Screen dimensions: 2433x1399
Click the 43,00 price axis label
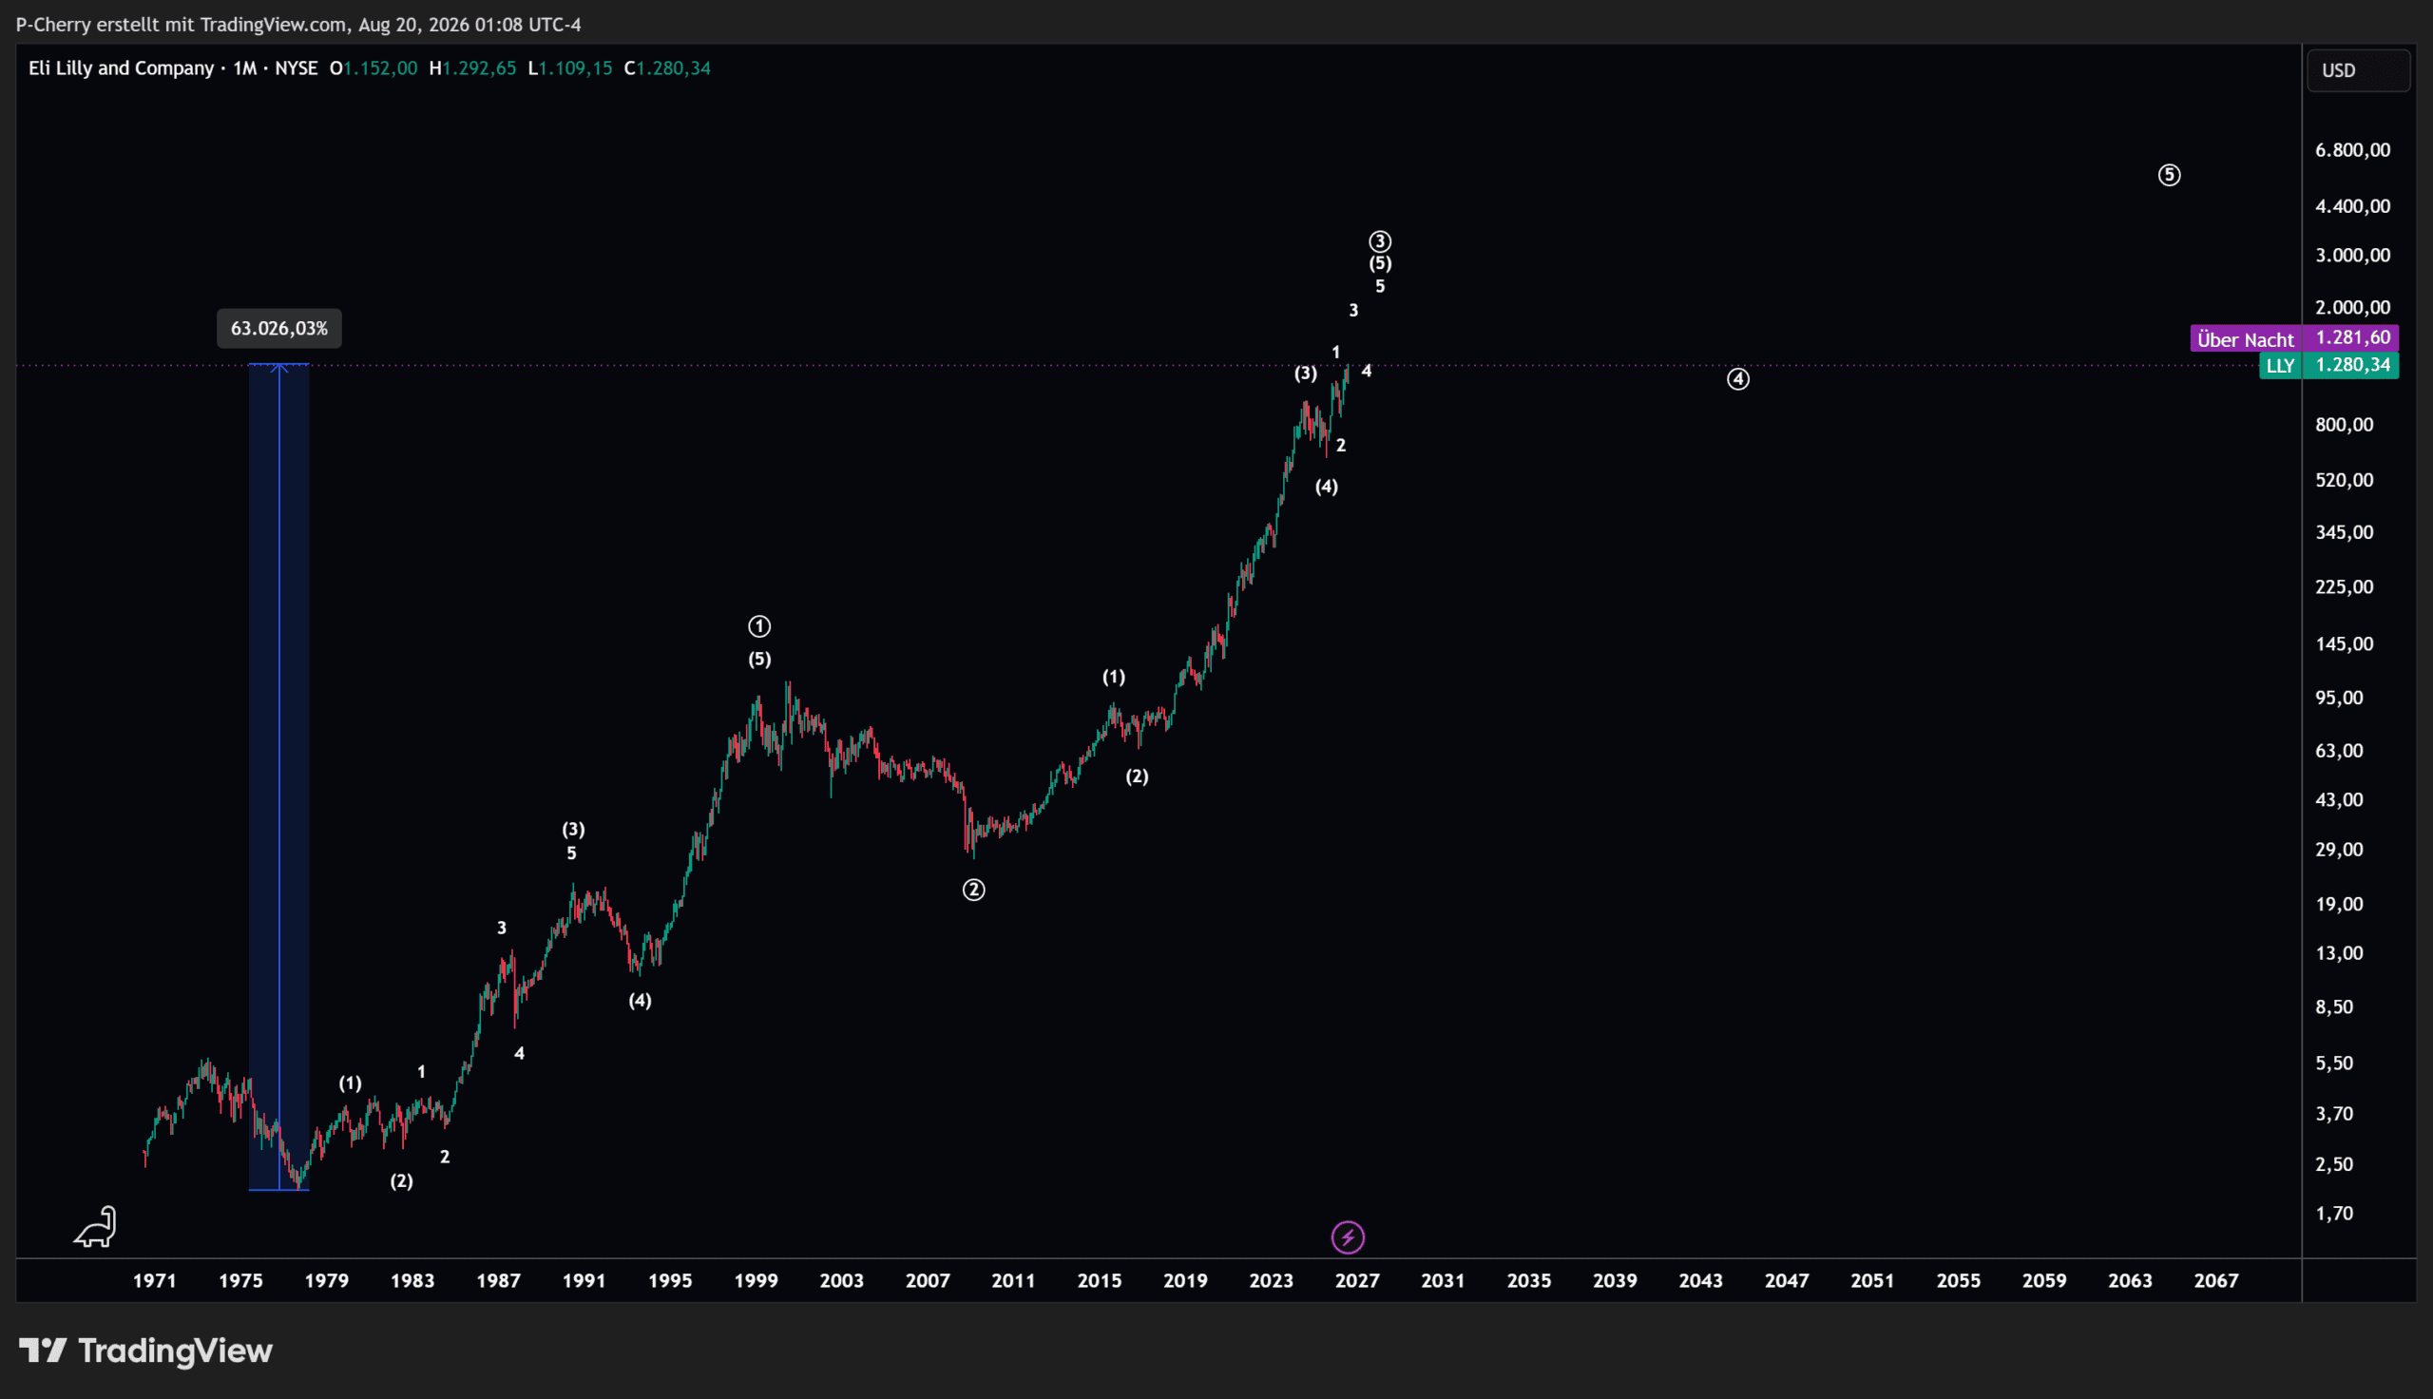(2340, 799)
